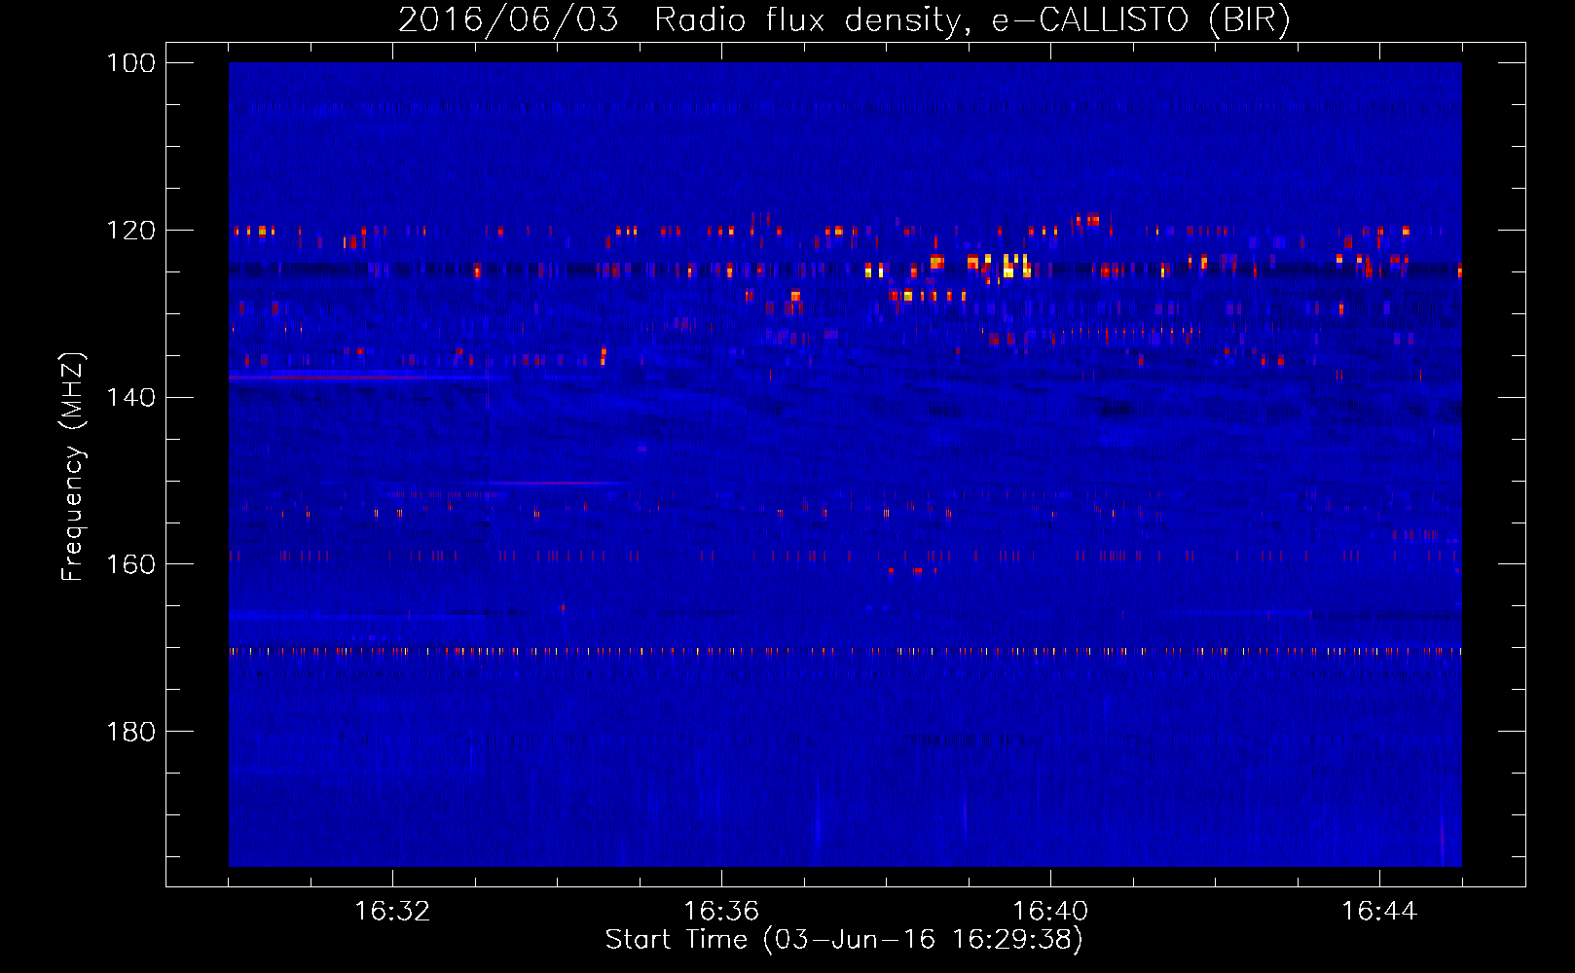This screenshot has height=973, width=1575.
Task: Click the 120 frequency tick label
Action: click(x=130, y=231)
